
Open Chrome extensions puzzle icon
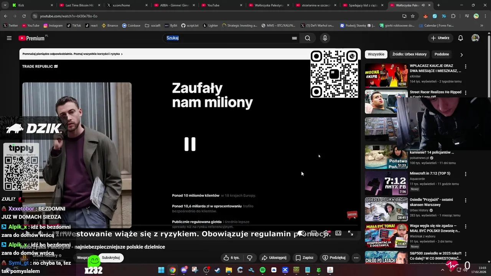453,16
